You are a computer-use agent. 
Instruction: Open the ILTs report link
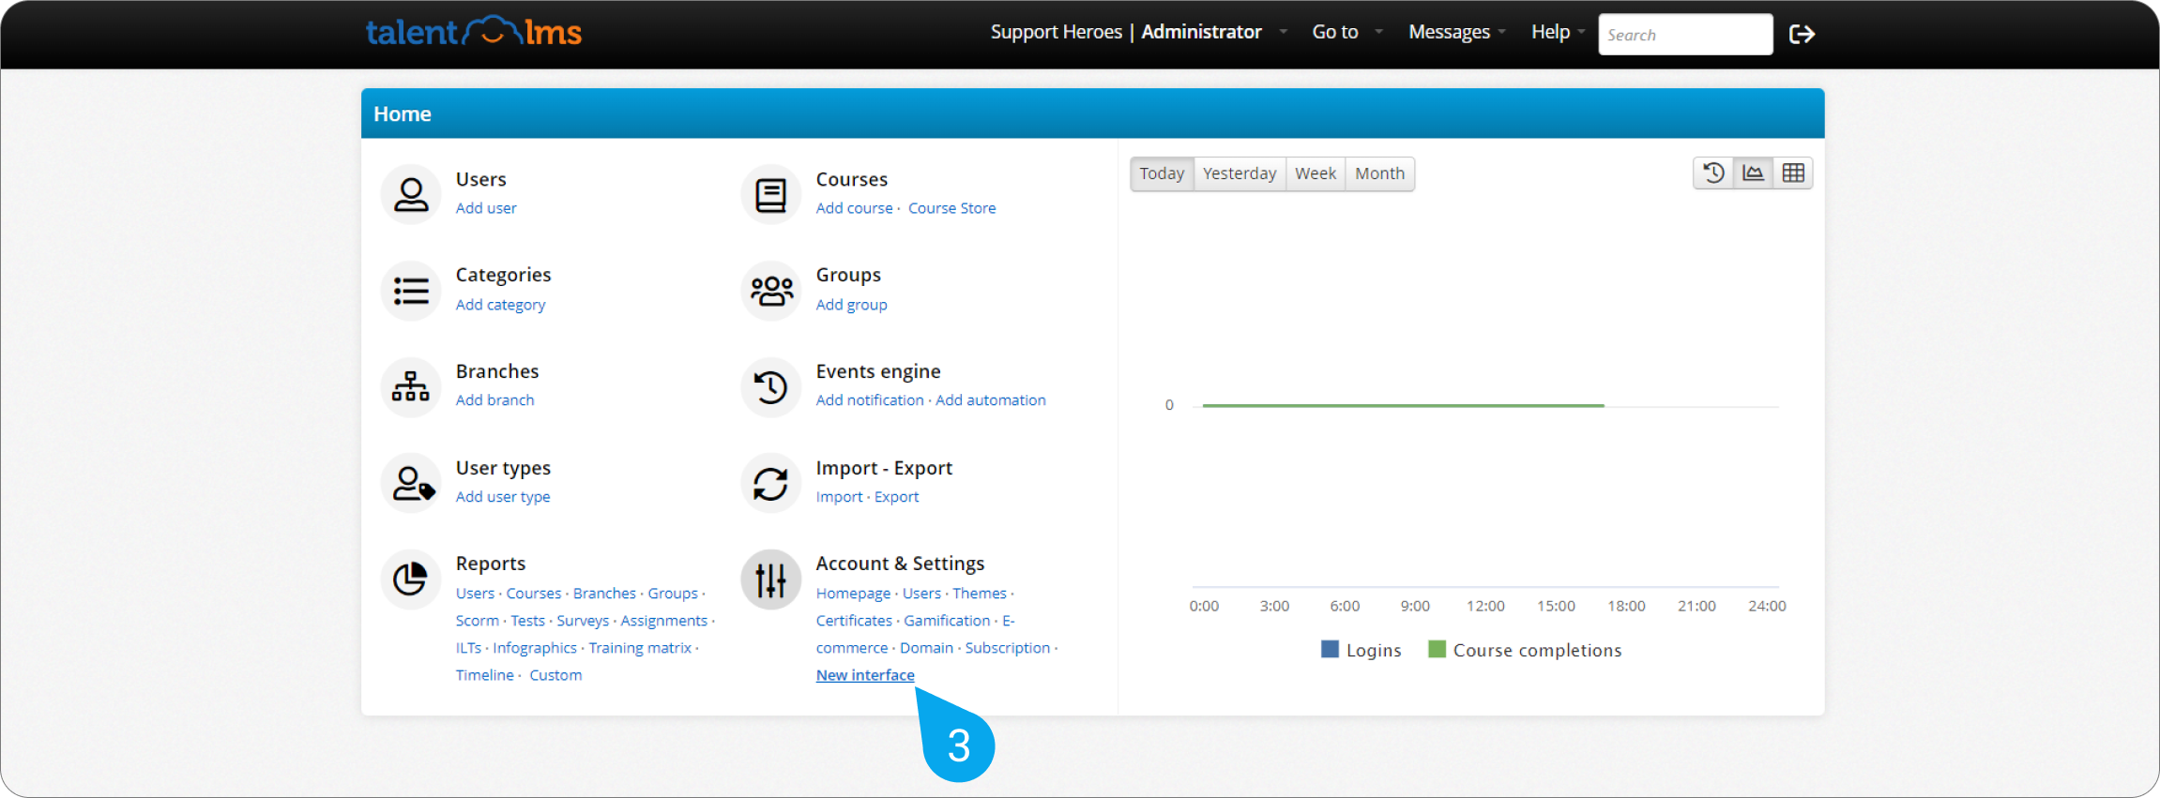coord(468,648)
